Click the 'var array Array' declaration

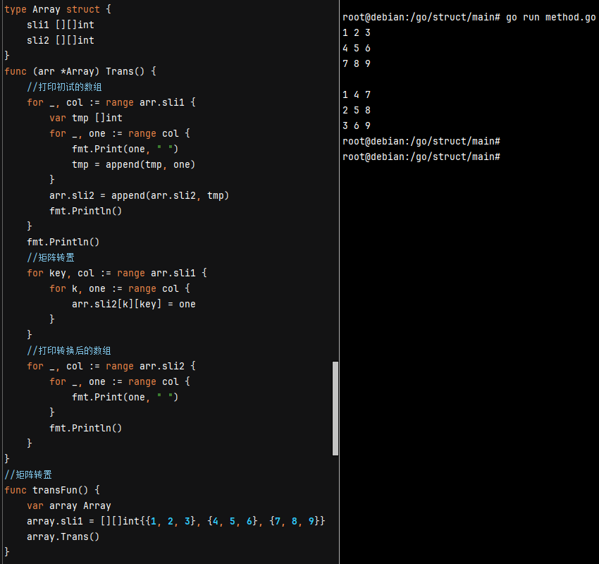(x=68, y=505)
